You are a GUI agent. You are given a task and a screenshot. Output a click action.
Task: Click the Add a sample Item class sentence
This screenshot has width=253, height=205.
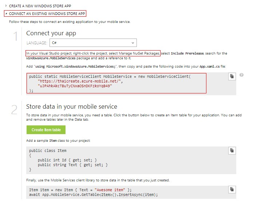click(x=58, y=141)
